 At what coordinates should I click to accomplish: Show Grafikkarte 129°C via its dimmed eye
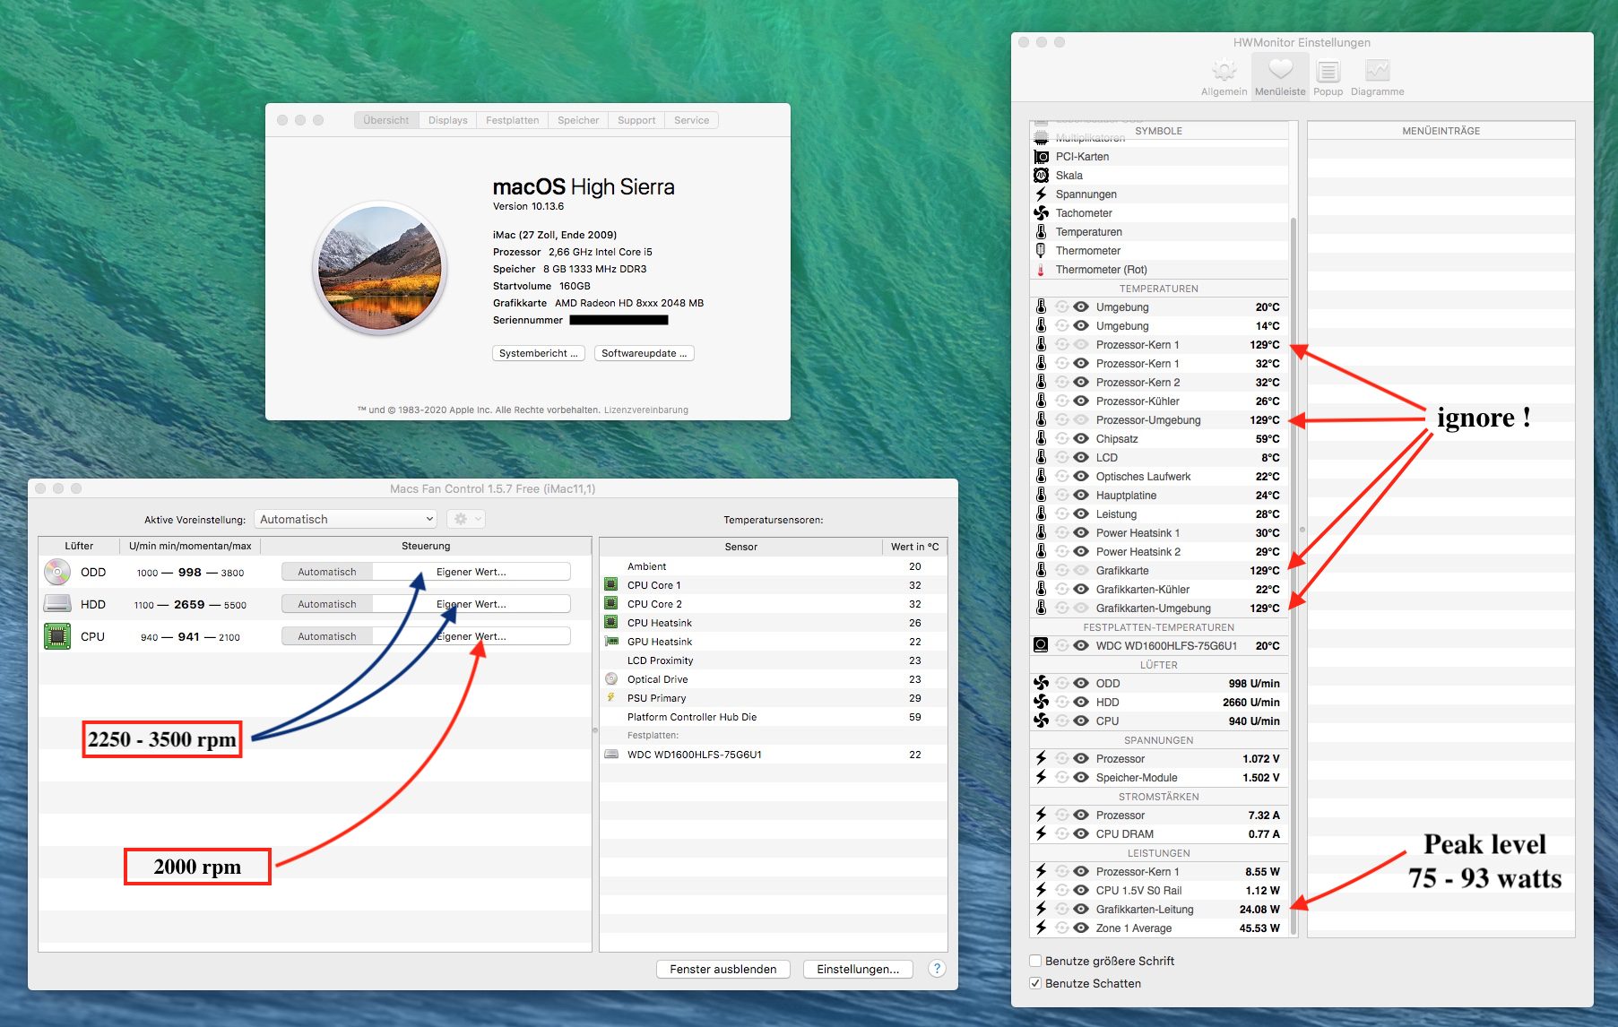tap(1081, 570)
